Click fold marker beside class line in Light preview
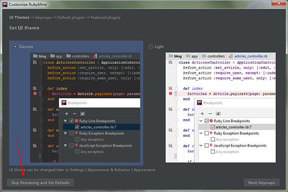The image size is (288, 192). coord(177,62)
